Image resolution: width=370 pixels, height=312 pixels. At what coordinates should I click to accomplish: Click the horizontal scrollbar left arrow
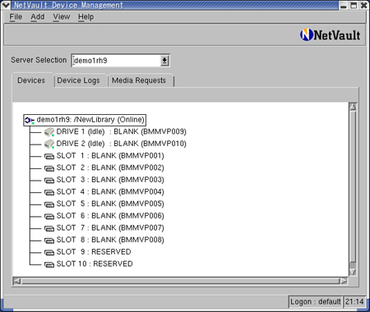pyautogui.click(x=17, y=281)
